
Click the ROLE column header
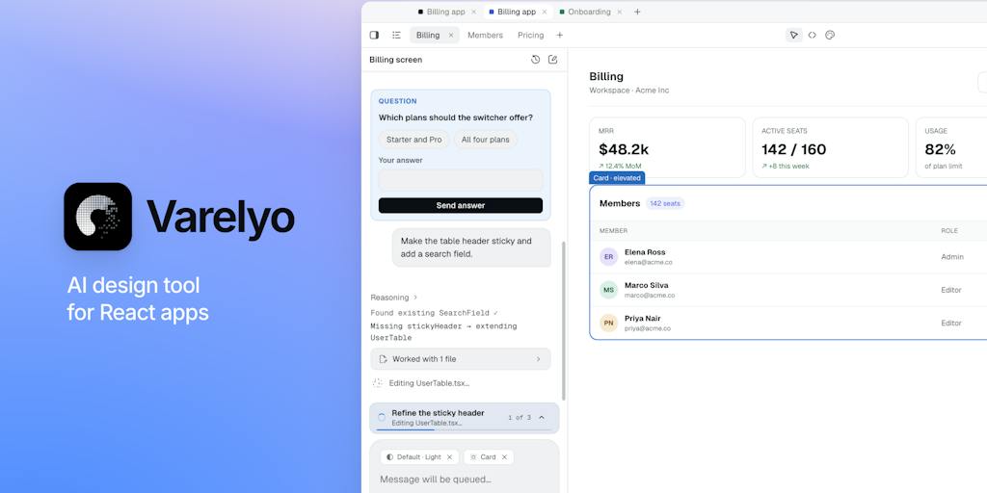[x=949, y=231]
